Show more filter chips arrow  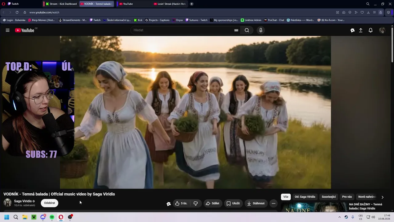383,197
